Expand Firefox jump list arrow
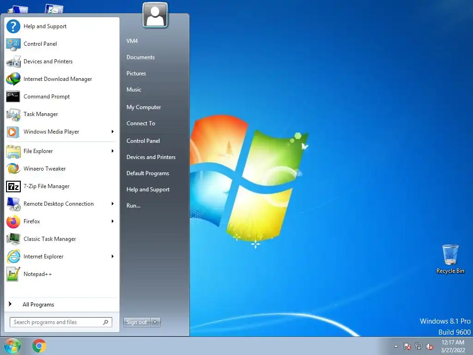 pyautogui.click(x=113, y=221)
